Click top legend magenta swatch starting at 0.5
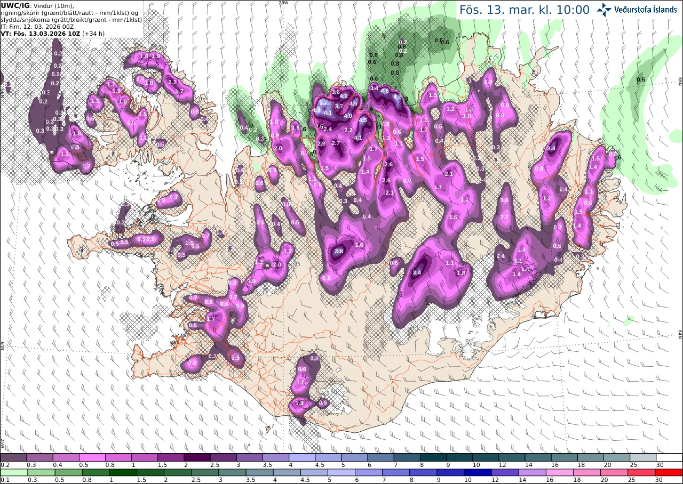 point(92,457)
